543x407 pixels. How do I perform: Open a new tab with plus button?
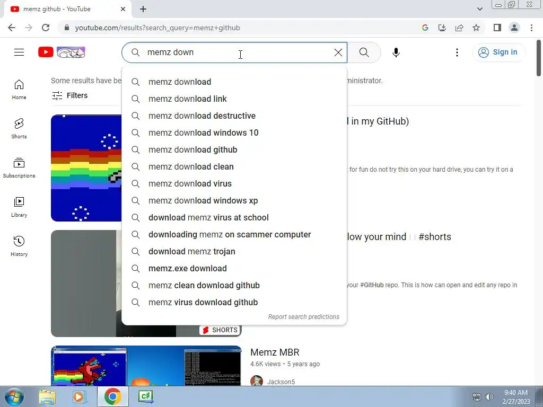coord(143,9)
